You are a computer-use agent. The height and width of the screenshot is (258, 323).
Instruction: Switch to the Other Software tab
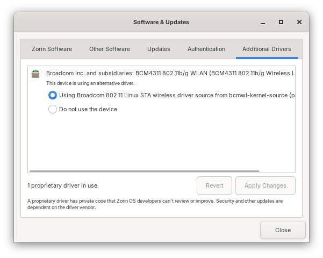click(x=110, y=49)
